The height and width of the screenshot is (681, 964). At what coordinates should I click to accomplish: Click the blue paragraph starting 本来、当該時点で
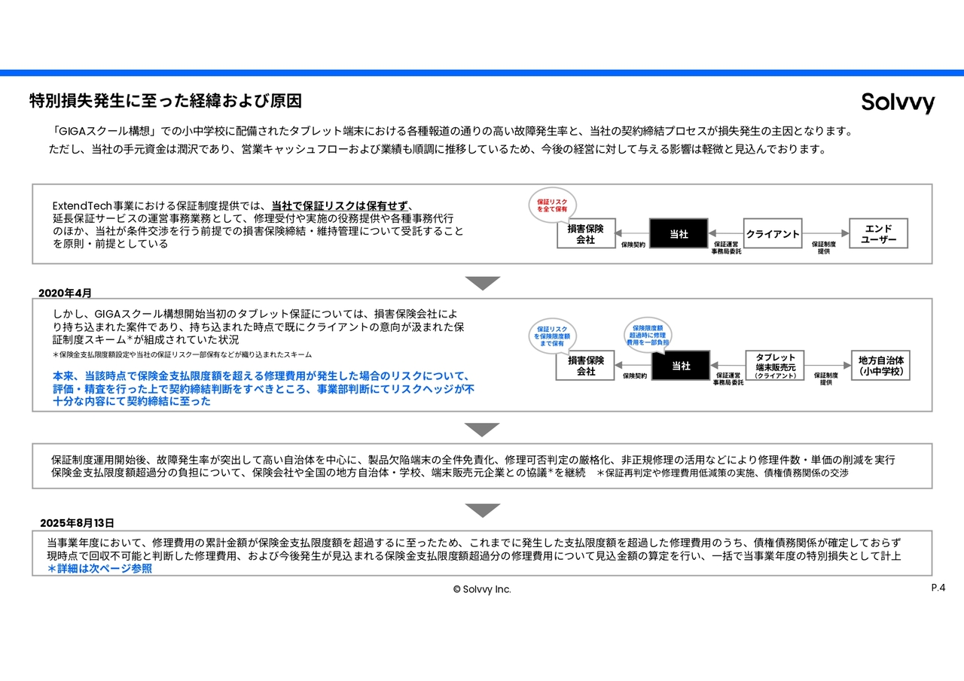(264, 388)
